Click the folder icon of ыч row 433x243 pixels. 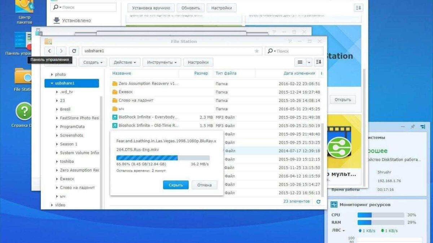point(115,109)
